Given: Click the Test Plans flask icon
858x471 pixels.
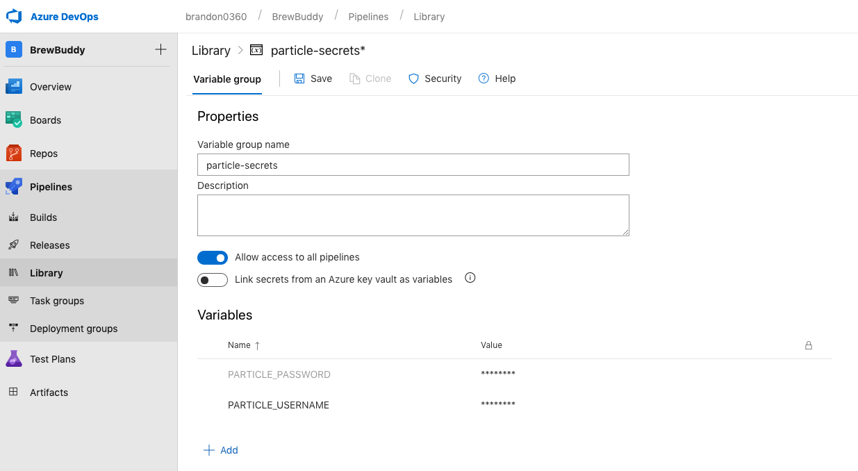Looking at the screenshot, I should pyautogui.click(x=14, y=359).
